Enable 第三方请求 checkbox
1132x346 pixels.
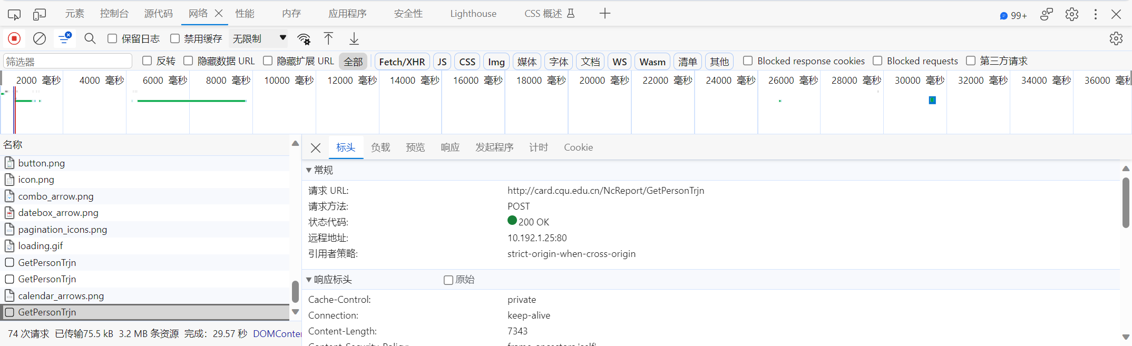coord(971,61)
